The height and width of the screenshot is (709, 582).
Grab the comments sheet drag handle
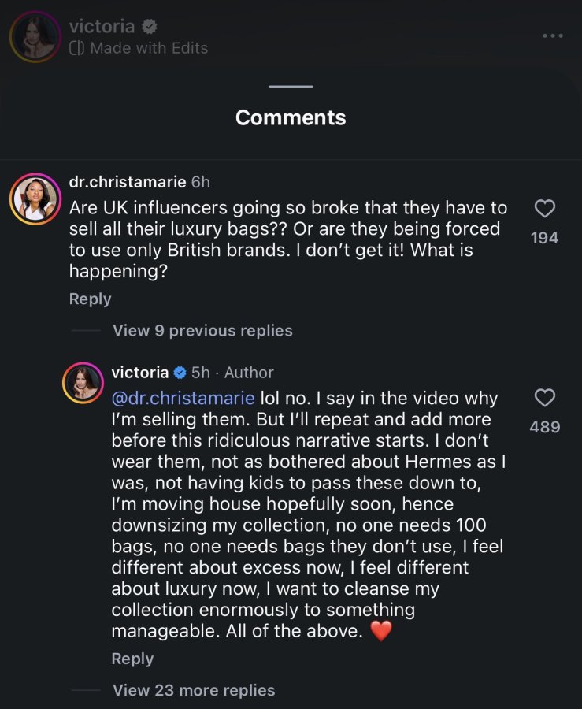coord(291,87)
